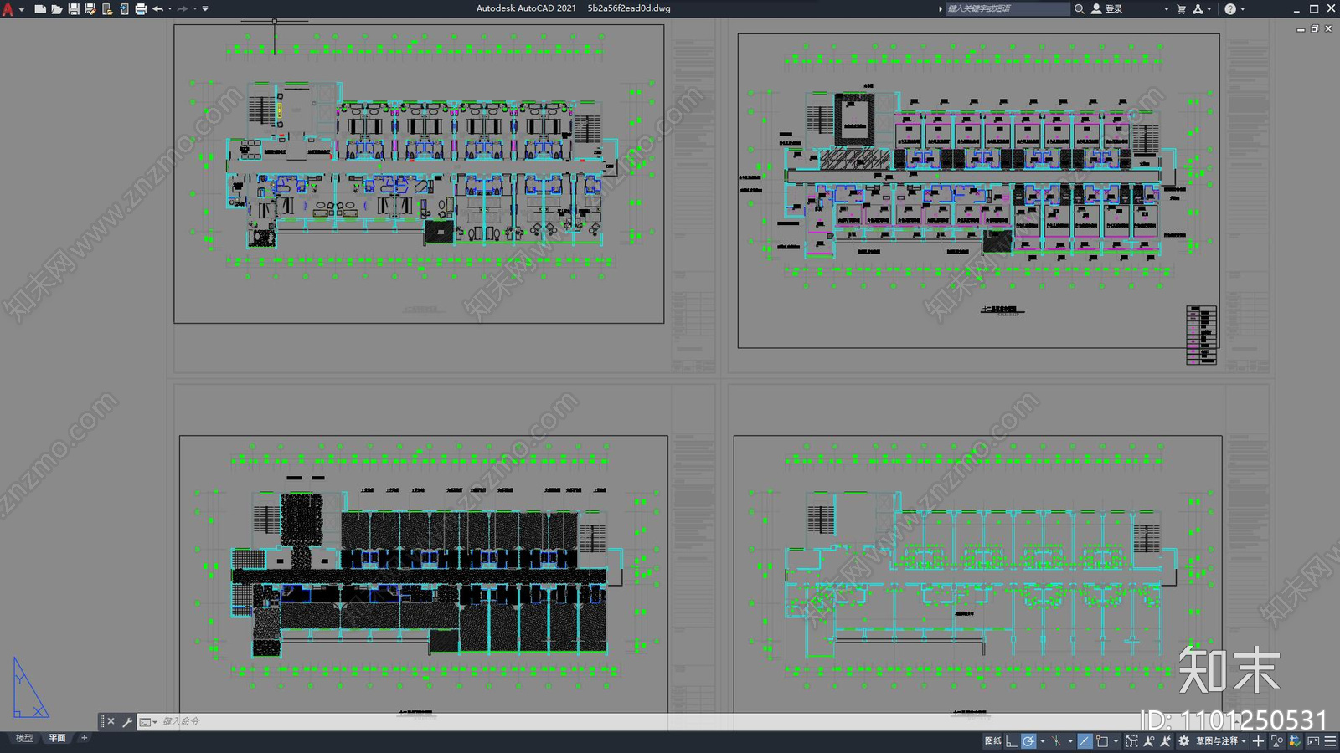
Task: Expand the Help dropdown arrow
Action: point(1242,8)
